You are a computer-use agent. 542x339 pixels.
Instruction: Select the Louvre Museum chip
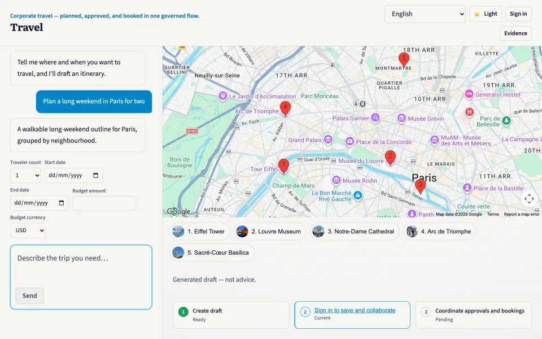tap(270, 232)
